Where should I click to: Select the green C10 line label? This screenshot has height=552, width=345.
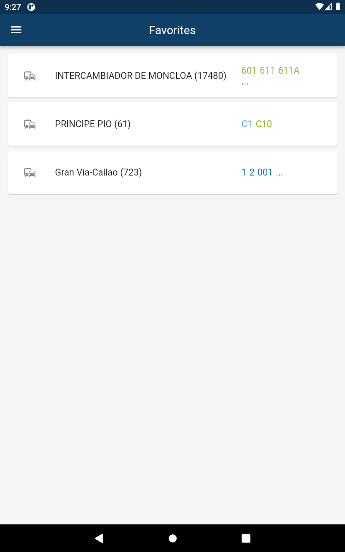coord(264,124)
